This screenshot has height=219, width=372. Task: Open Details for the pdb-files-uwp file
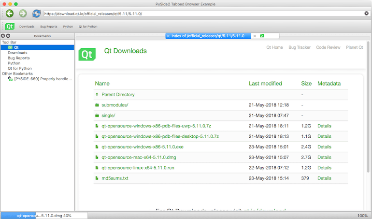324,126
